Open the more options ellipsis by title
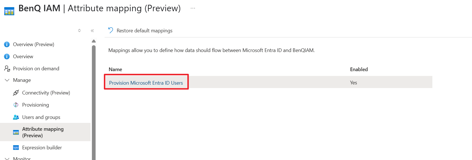 coord(193,8)
